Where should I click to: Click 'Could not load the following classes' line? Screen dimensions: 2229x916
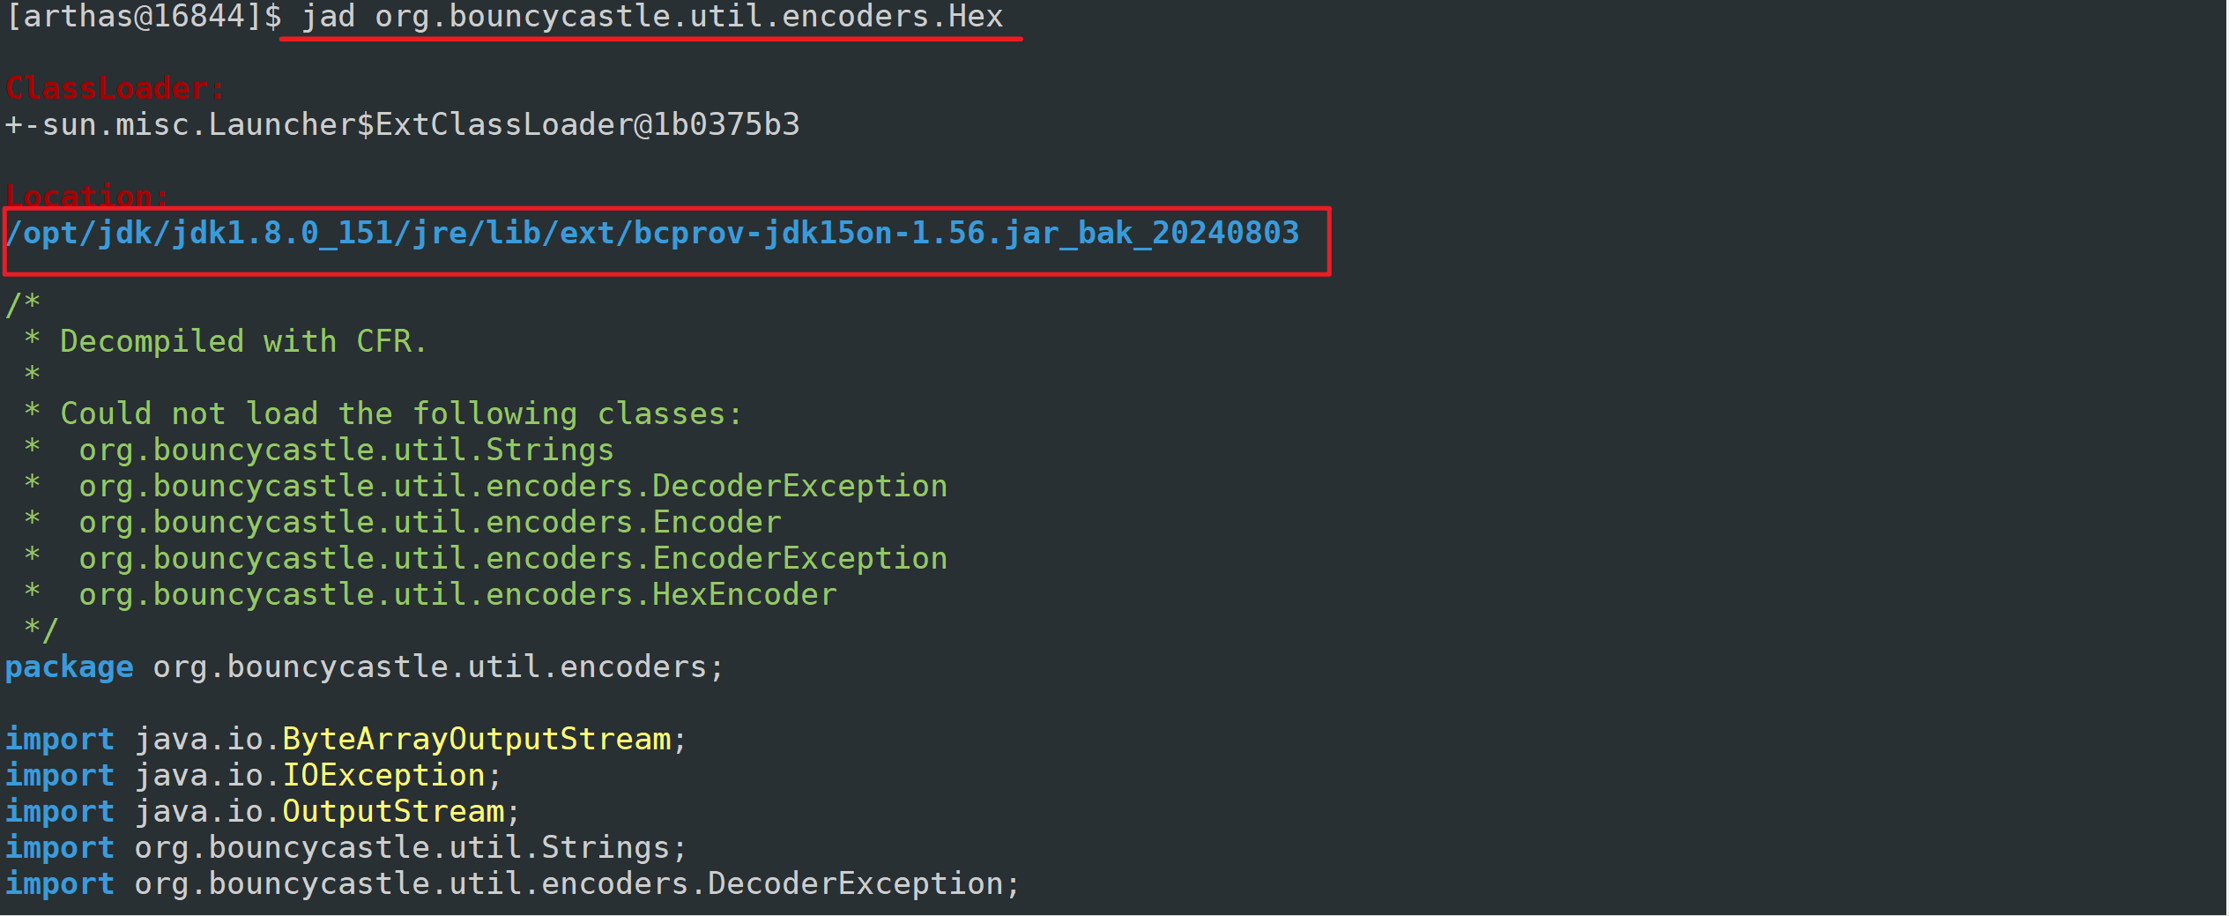(x=401, y=414)
